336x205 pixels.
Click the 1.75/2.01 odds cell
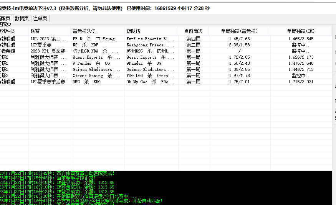coord(239,82)
